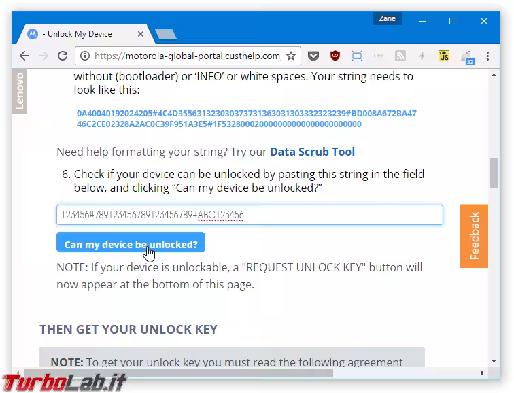
Task: Click the vertical scrollbar thumb
Action: pos(494,173)
